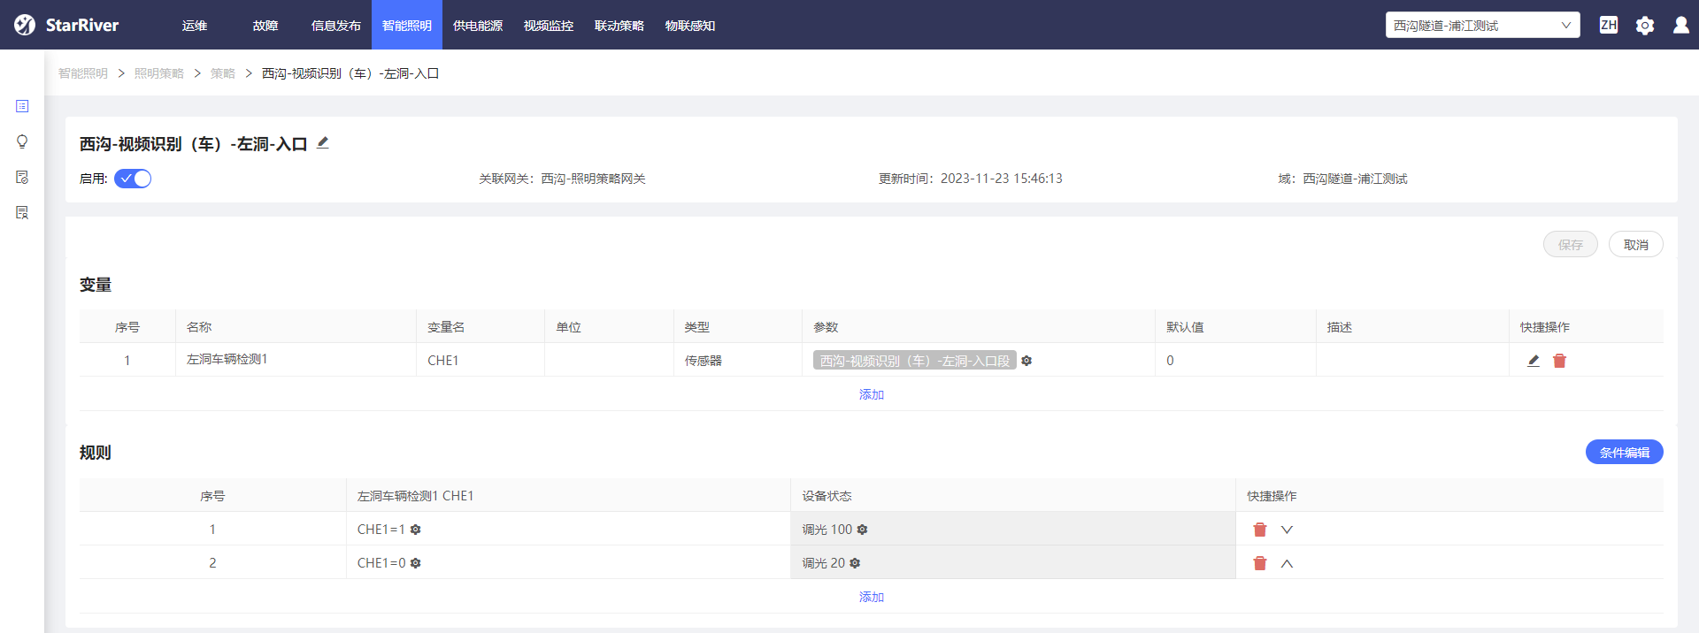
Task: Click the 条件编辑 button
Action: tap(1625, 452)
